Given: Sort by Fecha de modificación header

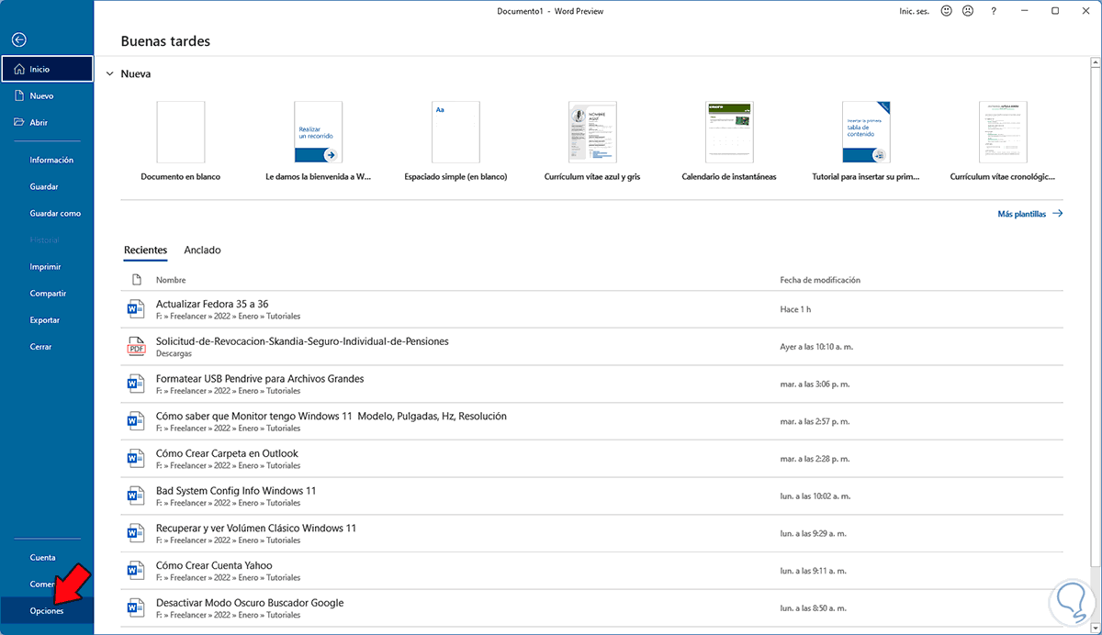Looking at the screenshot, I should point(820,280).
